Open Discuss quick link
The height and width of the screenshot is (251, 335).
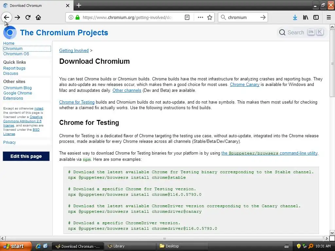11,74
